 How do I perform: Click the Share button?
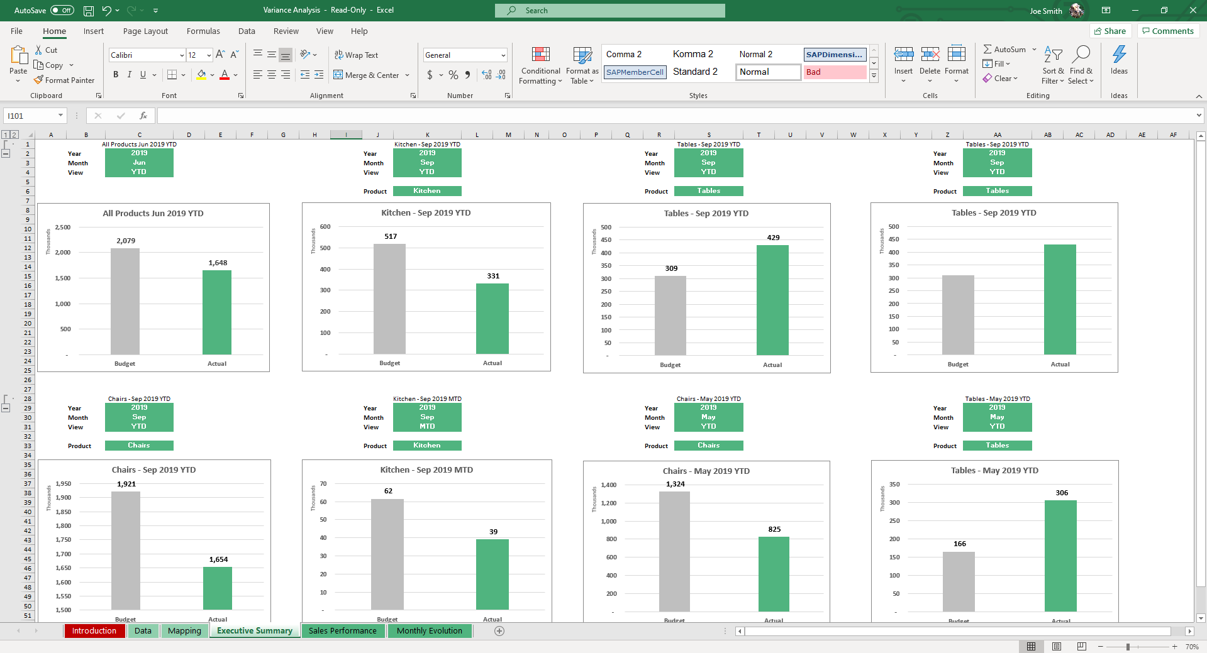coord(1110,31)
